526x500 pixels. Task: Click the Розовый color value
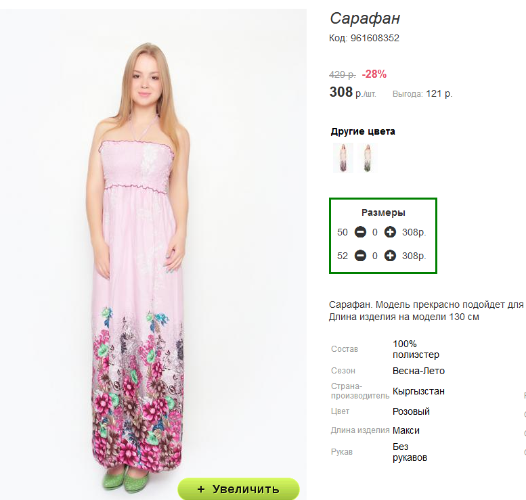click(411, 411)
